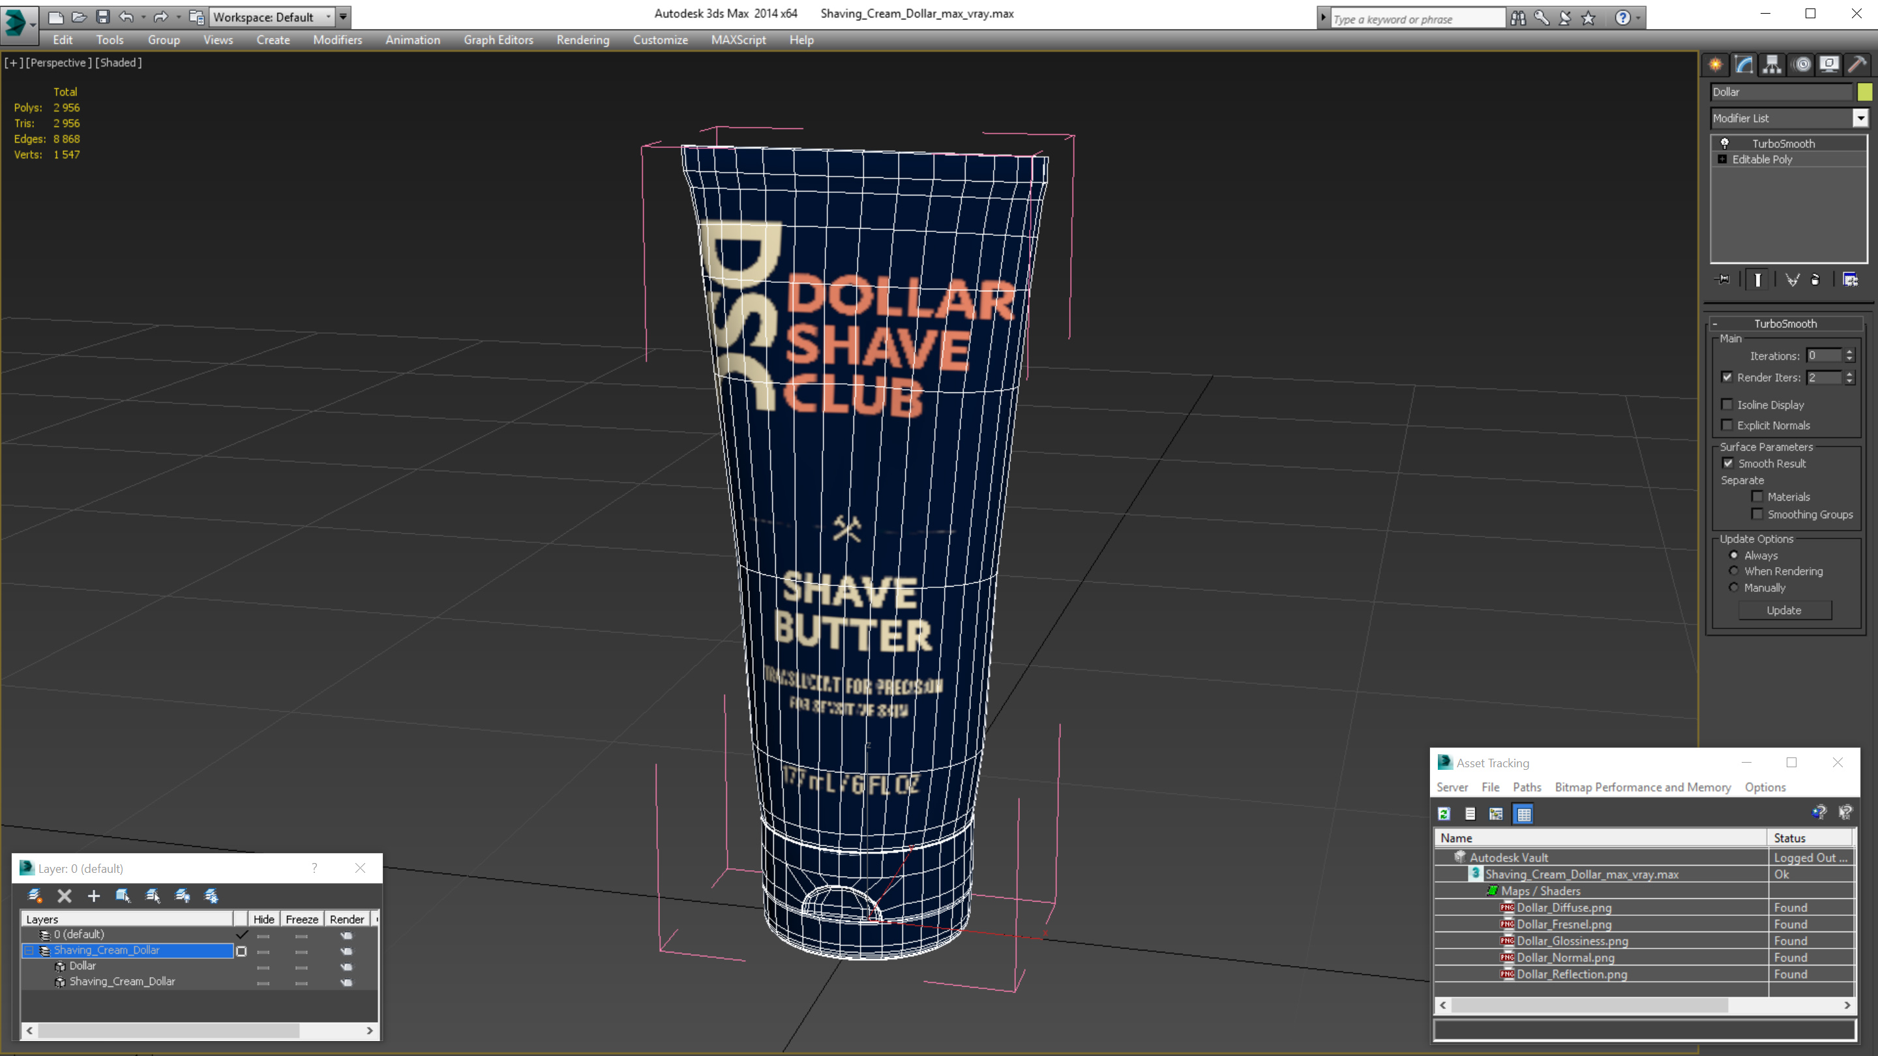Expand the Editable Poly plus sign
The width and height of the screenshot is (1878, 1056).
[1723, 159]
